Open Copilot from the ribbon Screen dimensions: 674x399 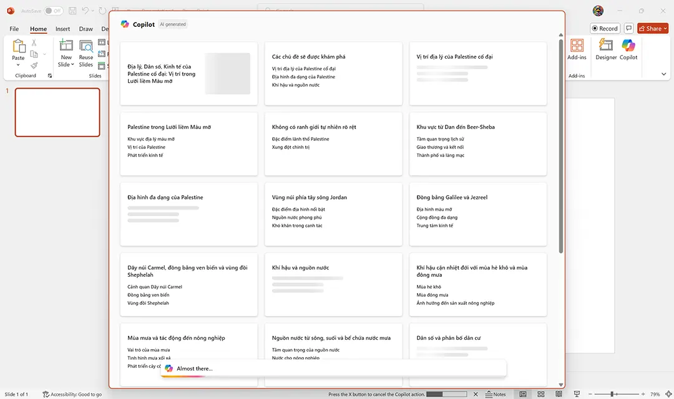628,50
